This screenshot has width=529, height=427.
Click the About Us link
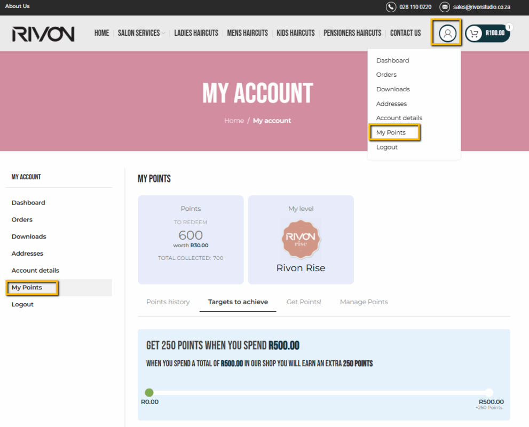[x=17, y=6]
